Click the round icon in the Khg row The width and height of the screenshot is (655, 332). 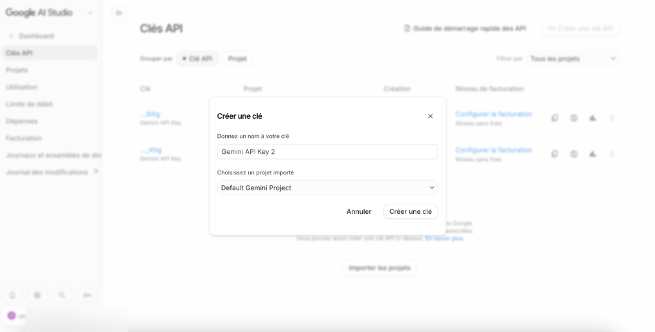[x=574, y=154]
